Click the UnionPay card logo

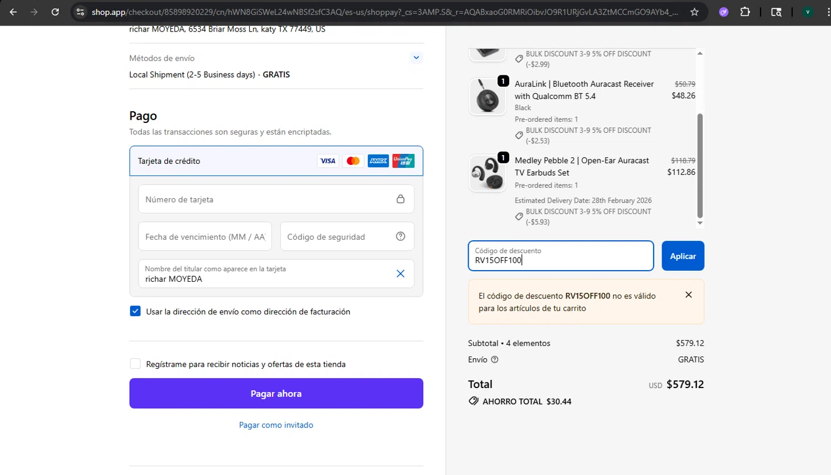[x=403, y=161]
